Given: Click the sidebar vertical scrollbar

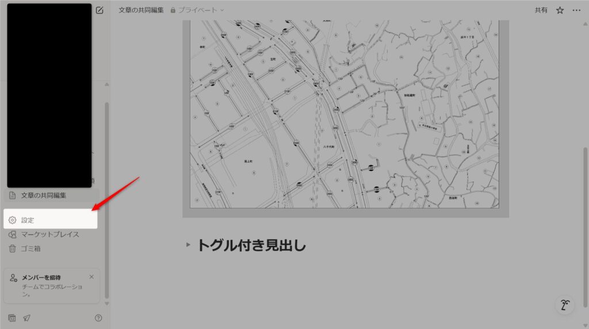Looking at the screenshot, I should pyautogui.click(x=106, y=201).
